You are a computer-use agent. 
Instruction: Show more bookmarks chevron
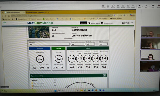pyautogui.click(x=133, y=19)
